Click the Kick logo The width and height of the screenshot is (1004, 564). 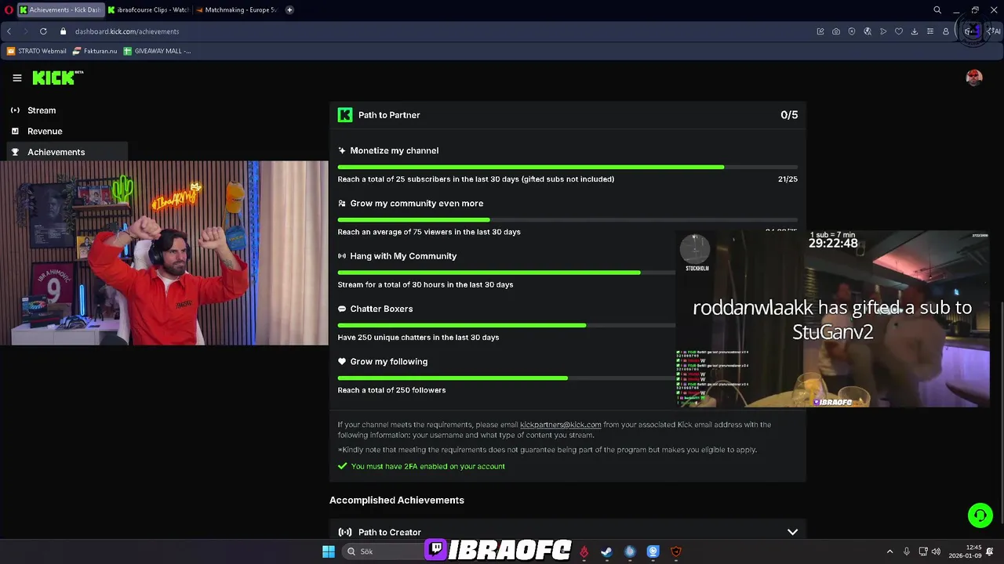click(57, 78)
